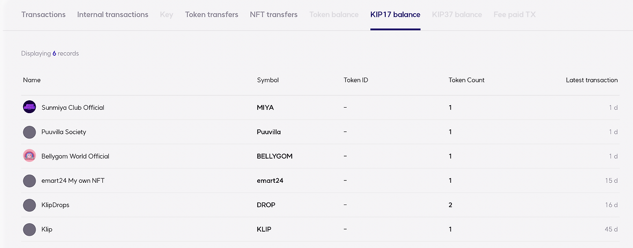
Task: Click the Klip token placeholder icon
Action: (x=30, y=229)
